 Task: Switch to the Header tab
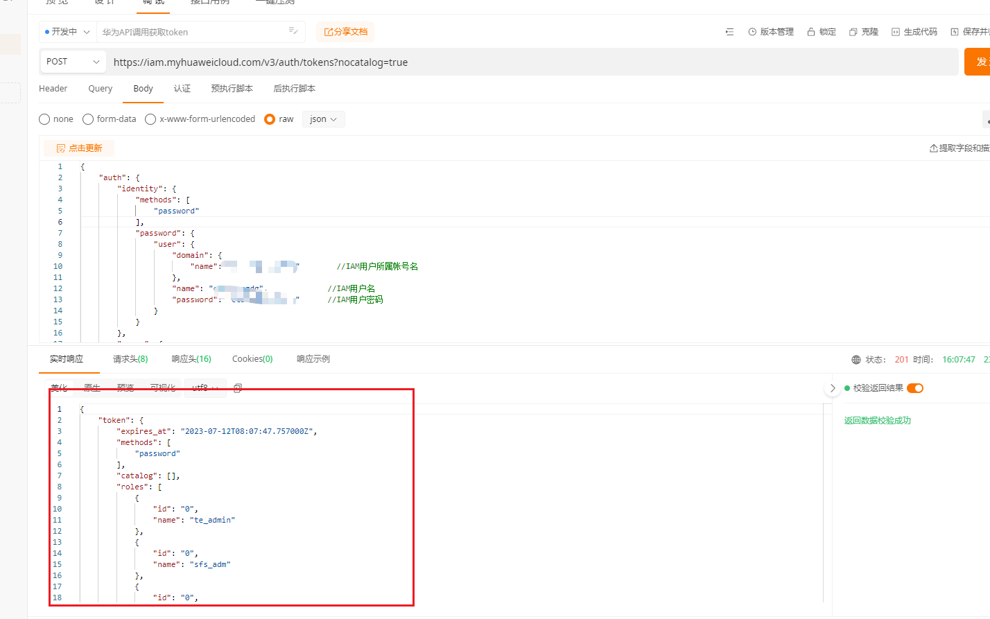(53, 89)
